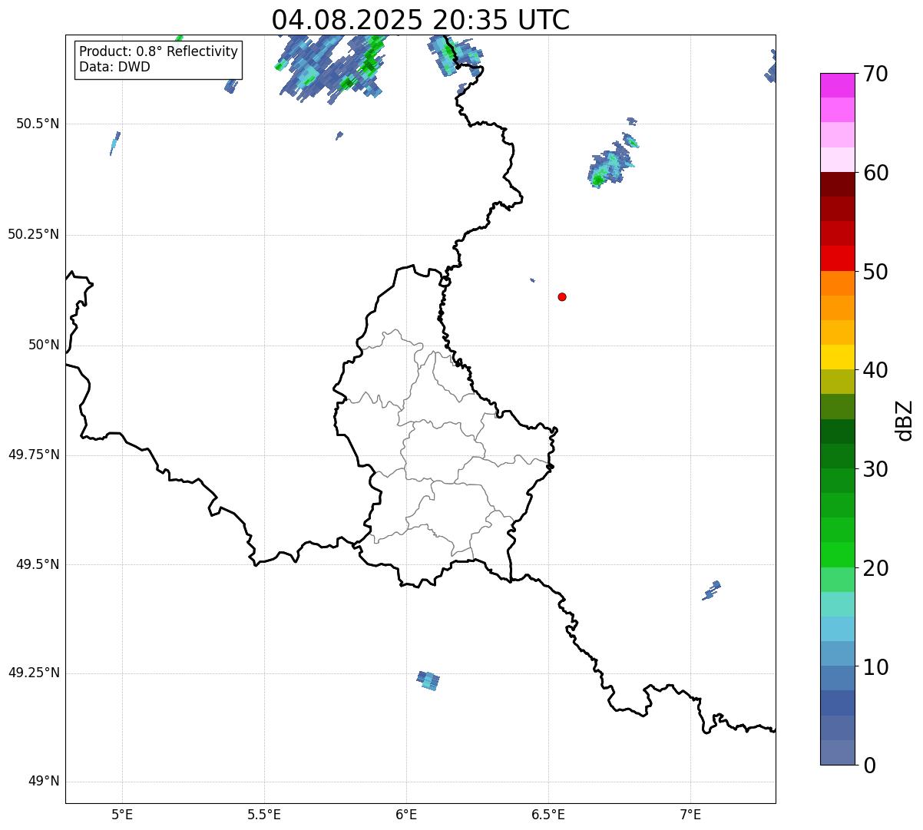Select the "6.5°E" longitude label
Screen dimensions: 923x830
548,814
